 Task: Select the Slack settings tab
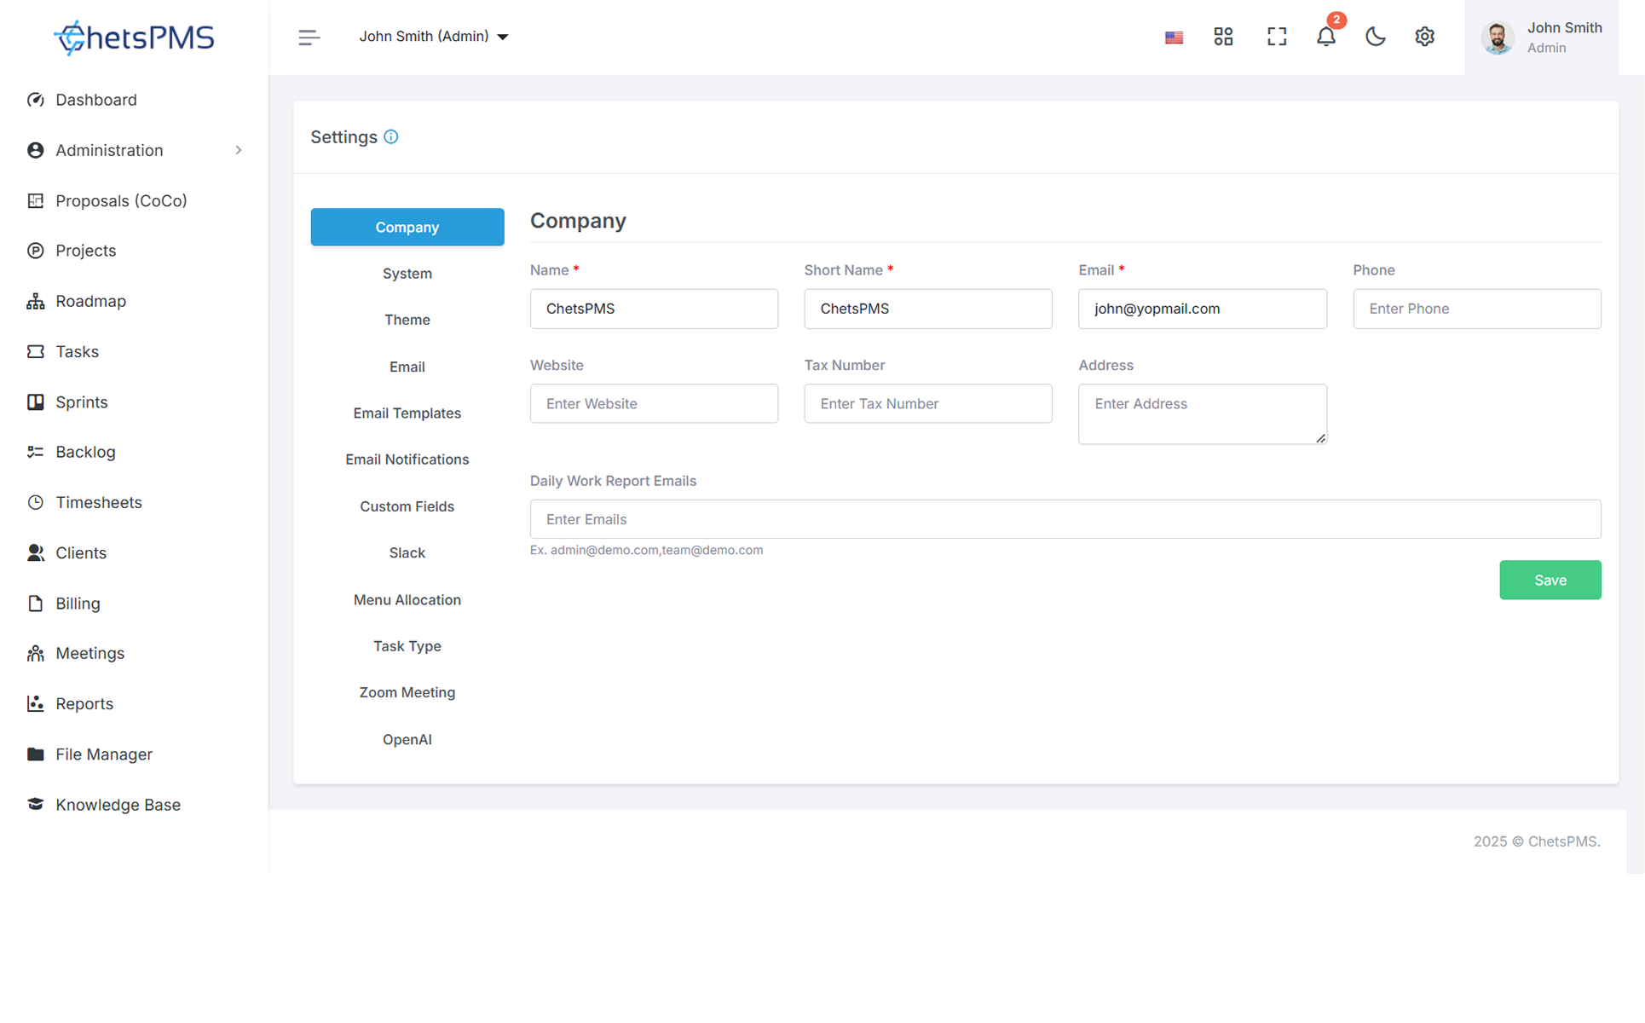[407, 552]
